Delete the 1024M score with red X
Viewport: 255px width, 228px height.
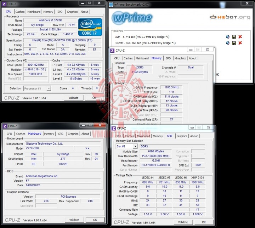(x=240, y=43)
